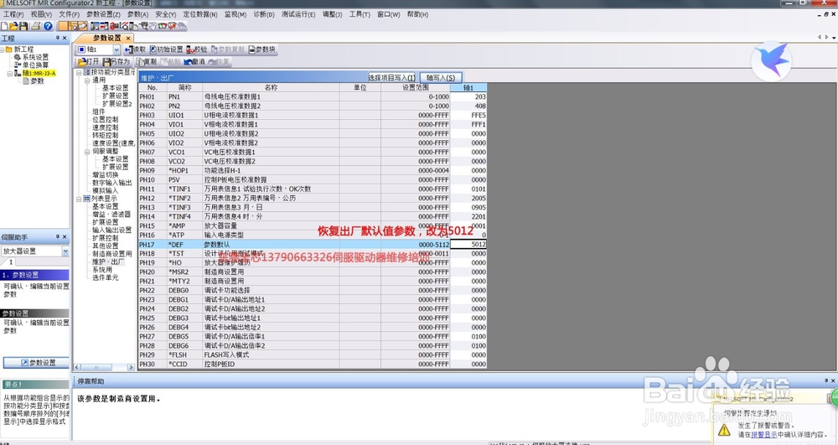
Task: Click PH17 value cell showing 5012
Action: point(468,244)
